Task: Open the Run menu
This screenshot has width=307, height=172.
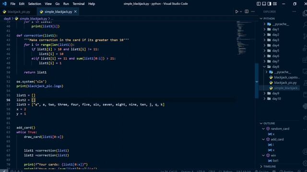Action: (x=66, y=4)
